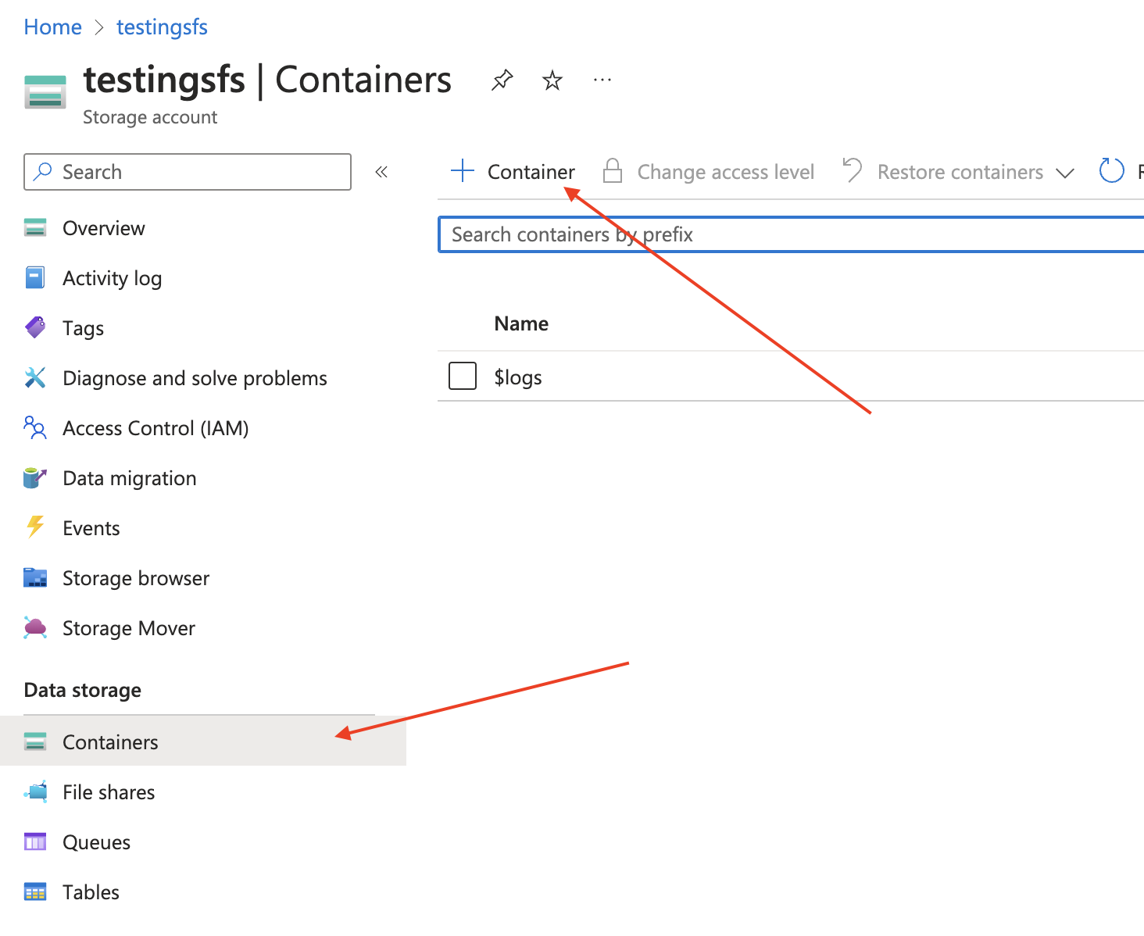Click the magnifier icon in Search box

click(x=43, y=171)
